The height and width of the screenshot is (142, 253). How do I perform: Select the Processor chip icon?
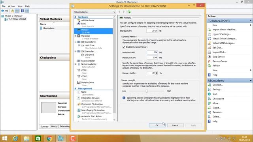point(79,36)
